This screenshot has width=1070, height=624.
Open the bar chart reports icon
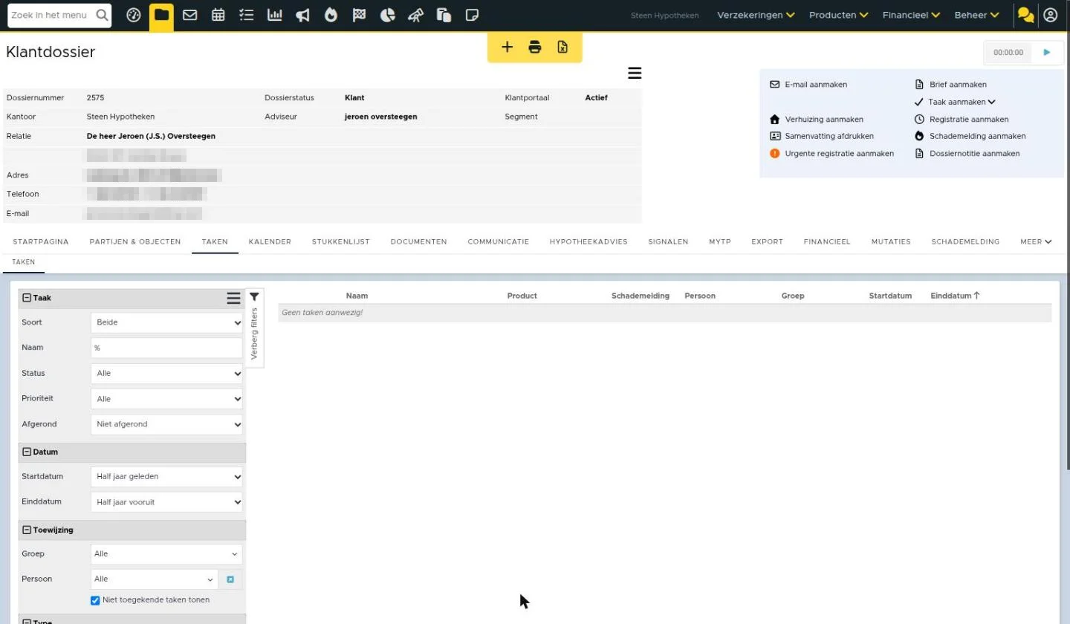point(275,15)
